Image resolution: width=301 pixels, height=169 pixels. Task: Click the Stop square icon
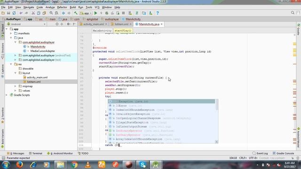(123, 13)
